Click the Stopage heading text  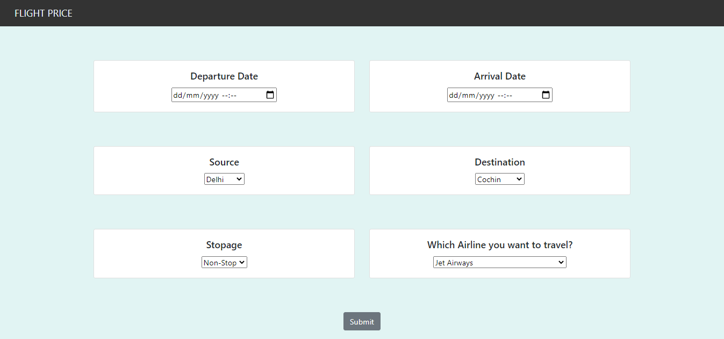tap(224, 245)
